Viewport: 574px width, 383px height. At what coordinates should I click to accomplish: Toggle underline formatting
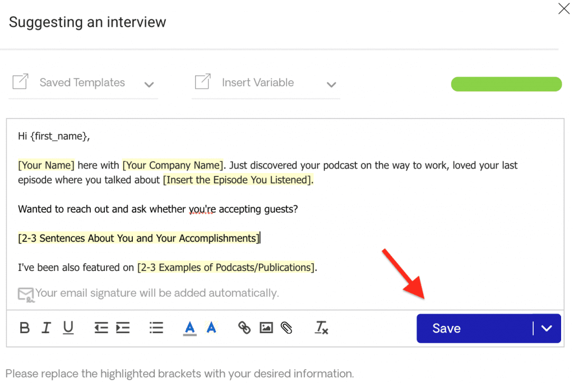point(68,328)
